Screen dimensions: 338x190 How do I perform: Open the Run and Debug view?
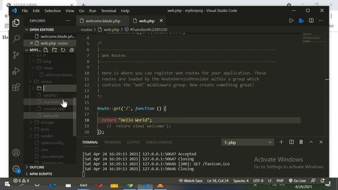pos(16,71)
